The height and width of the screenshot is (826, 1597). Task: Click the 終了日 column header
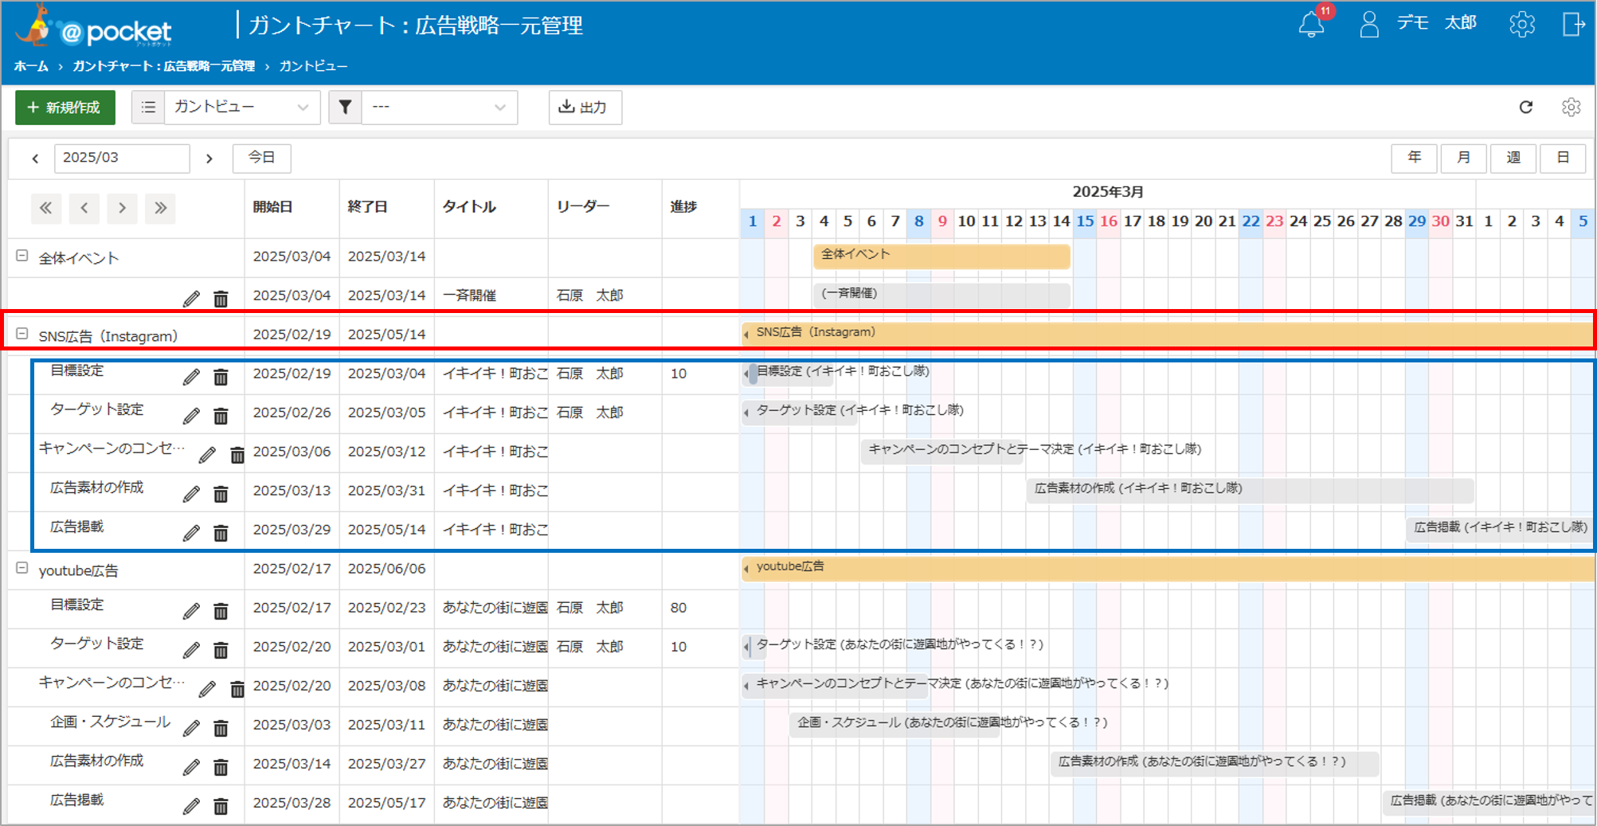[x=368, y=207]
